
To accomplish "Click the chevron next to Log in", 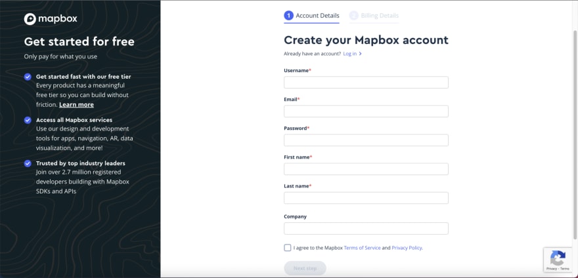I will click(x=360, y=54).
